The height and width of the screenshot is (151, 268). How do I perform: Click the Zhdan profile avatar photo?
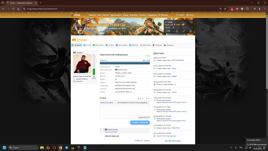(82, 64)
